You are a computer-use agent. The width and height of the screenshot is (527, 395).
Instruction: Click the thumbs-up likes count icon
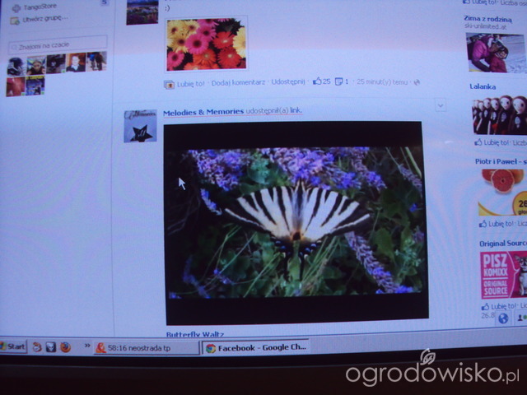tap(317, 82)
